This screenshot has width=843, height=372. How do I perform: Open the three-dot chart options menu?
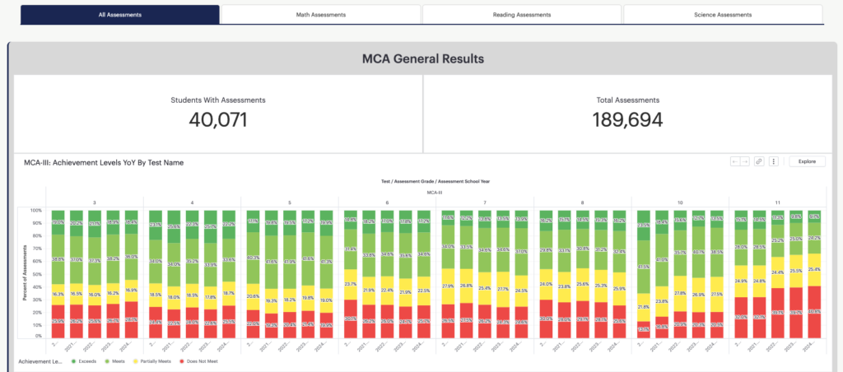point(774,161)
